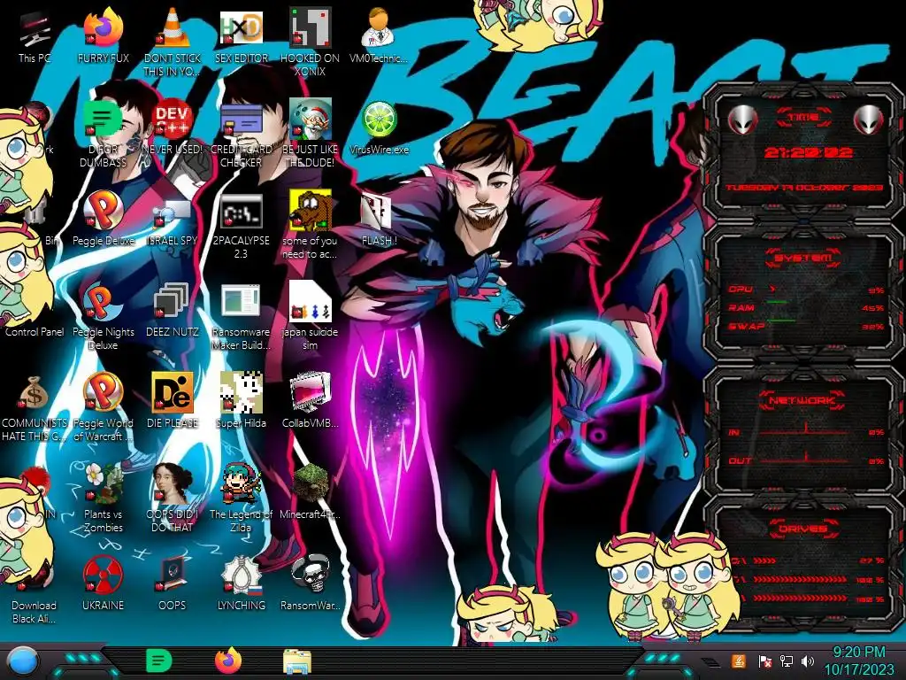The image size is (906, 680).
Task: Open the green chat app in taskbar
Action: 159,661
